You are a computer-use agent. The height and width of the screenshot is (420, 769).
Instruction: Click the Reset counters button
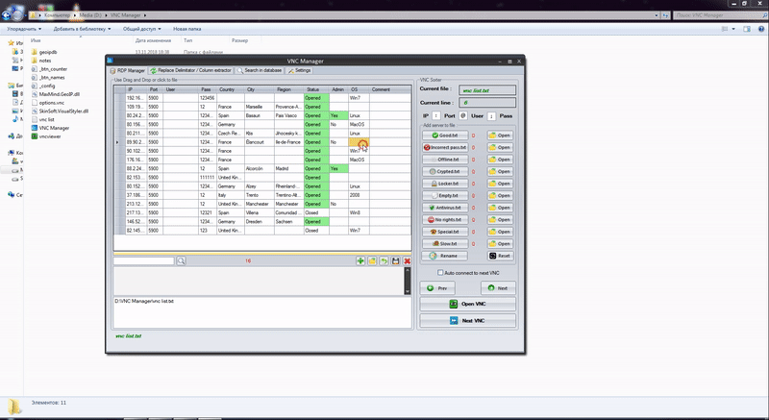500,256
